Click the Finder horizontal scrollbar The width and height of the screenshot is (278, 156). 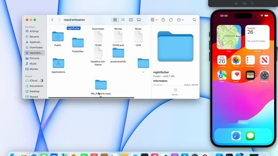click(91, 97)
